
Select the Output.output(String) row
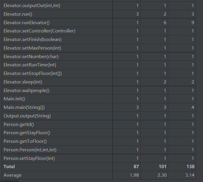(x=27, y=116)
